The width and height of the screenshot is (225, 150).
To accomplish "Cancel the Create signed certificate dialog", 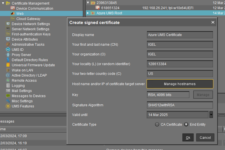I will click(x=205, y=137).
